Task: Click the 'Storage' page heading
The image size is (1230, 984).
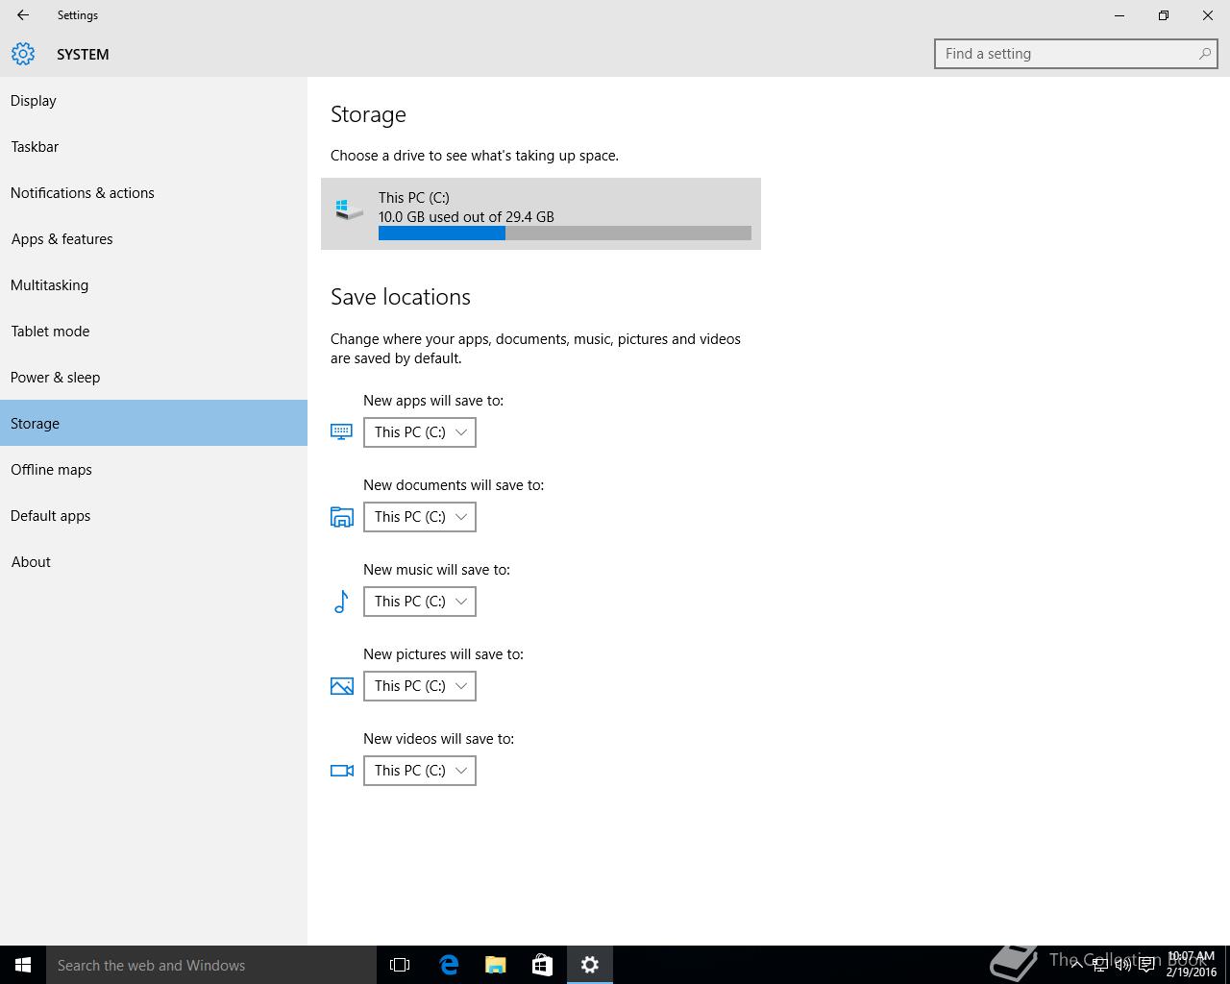Action: click(368, 114)
